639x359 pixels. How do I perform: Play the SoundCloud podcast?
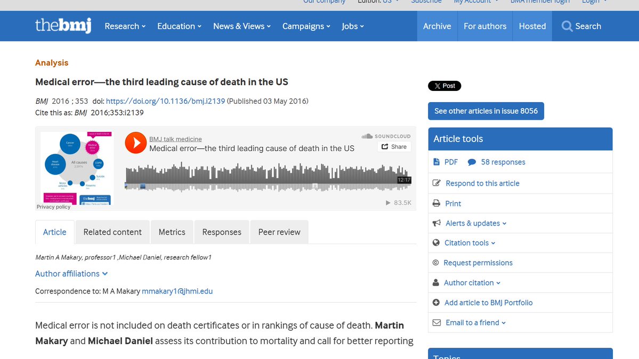pos(136,143)
